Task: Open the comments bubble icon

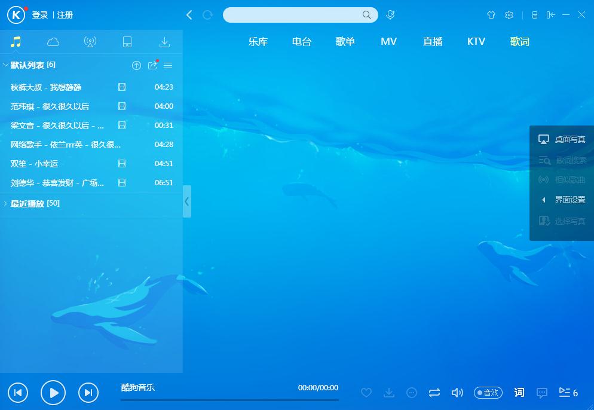Action: click(x=542, y=393)
